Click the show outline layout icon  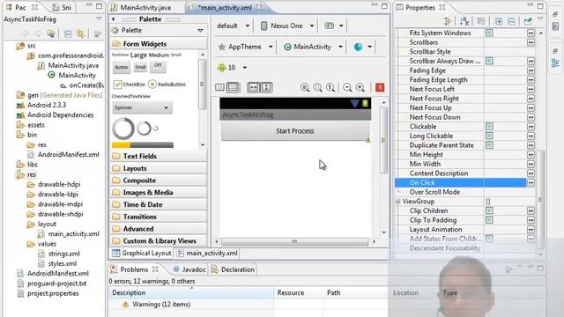click(x=233, y=87)
